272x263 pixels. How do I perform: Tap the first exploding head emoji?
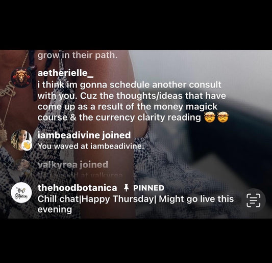210,117
